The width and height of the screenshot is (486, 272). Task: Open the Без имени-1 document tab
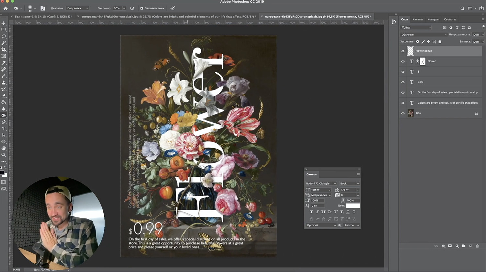pyautogui.click(x=43, y=16)
